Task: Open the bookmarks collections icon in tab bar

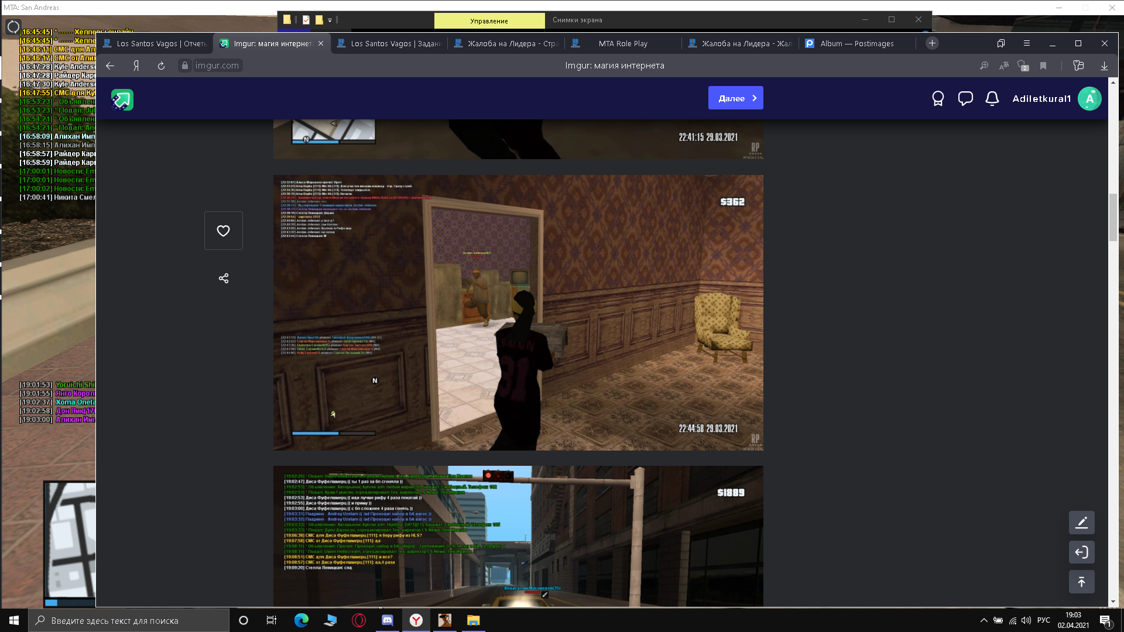Action: [1001, 43]
